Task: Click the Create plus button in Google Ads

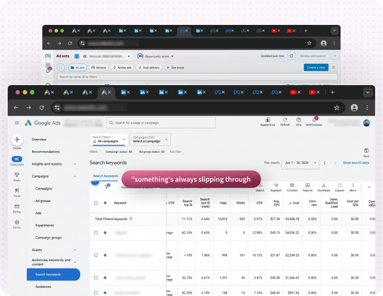Action: (17, 139)
